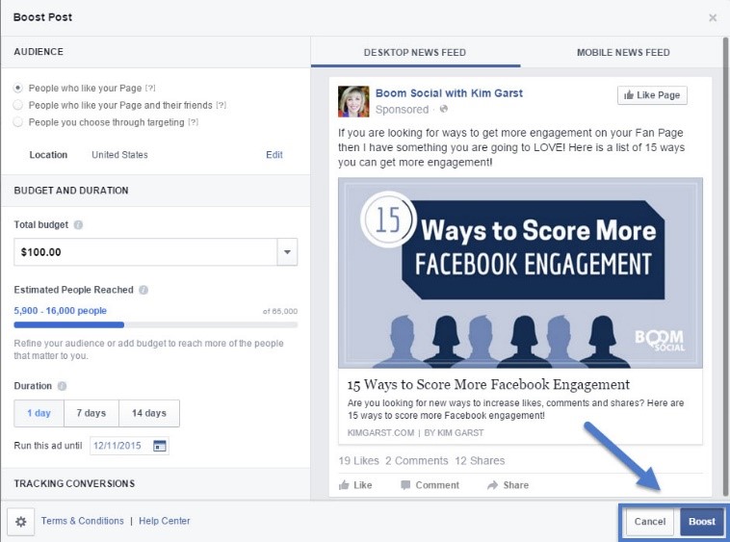
Task: Like the previewed post
Action: tap(355, 485)
